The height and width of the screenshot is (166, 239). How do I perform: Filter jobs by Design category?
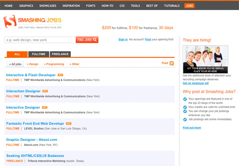(33, 64)
